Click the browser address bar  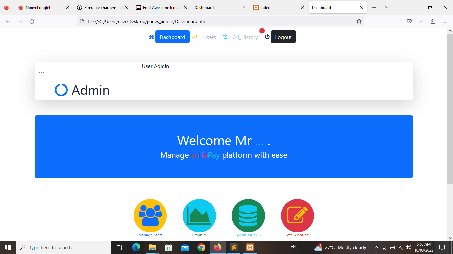point(216,21)
